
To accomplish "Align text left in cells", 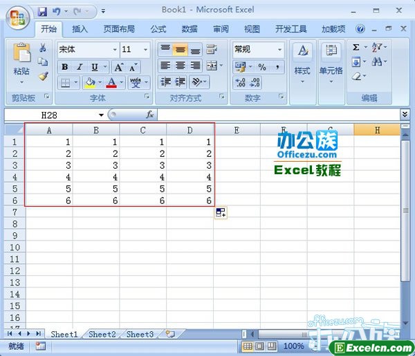I will pyautogui.click(x=165, y=65).
